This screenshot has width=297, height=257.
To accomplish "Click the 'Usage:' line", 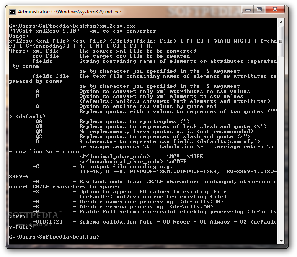I will [x=19, y=36].
